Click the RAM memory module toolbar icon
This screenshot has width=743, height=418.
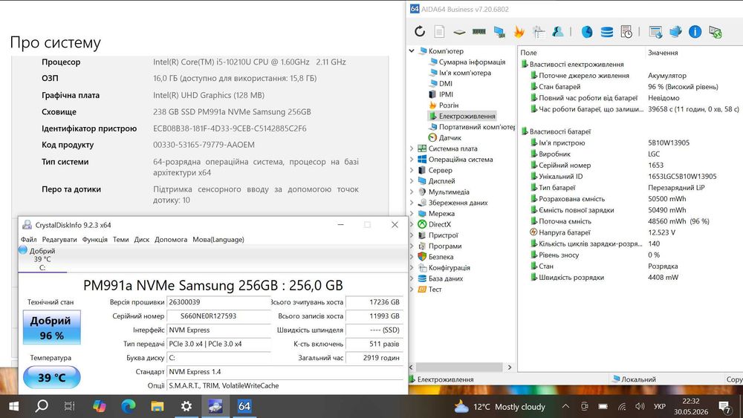[479, 32]
